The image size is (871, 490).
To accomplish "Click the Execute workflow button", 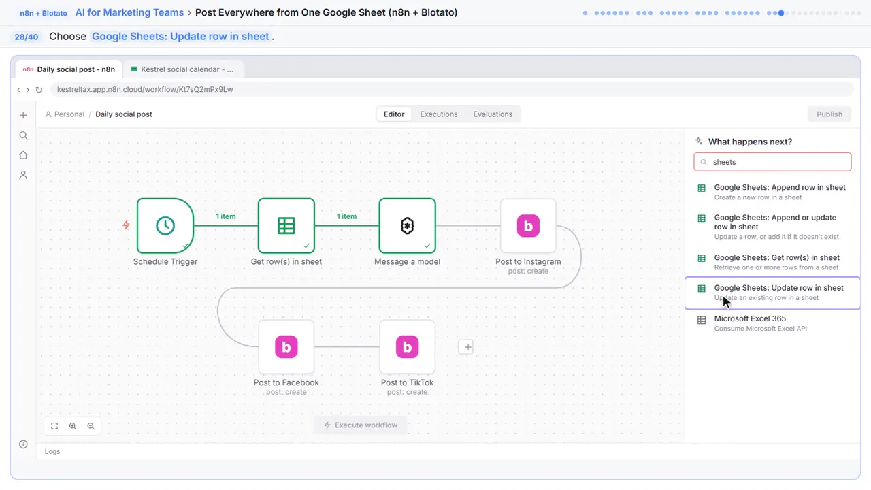I will (361, 425).
